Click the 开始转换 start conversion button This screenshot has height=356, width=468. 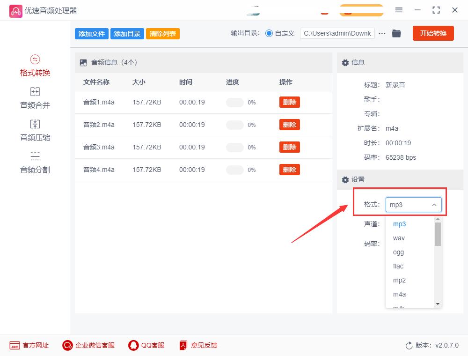click(x=433, y=33)
